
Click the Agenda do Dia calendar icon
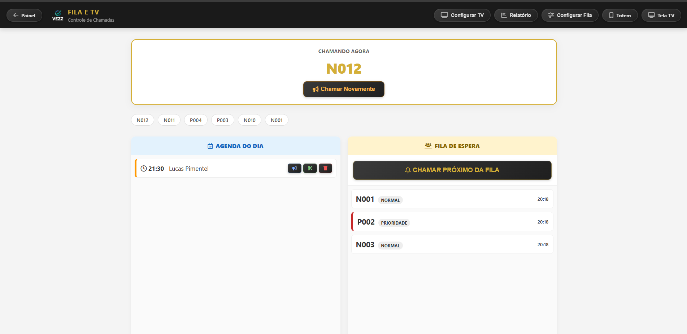(210, 146)
